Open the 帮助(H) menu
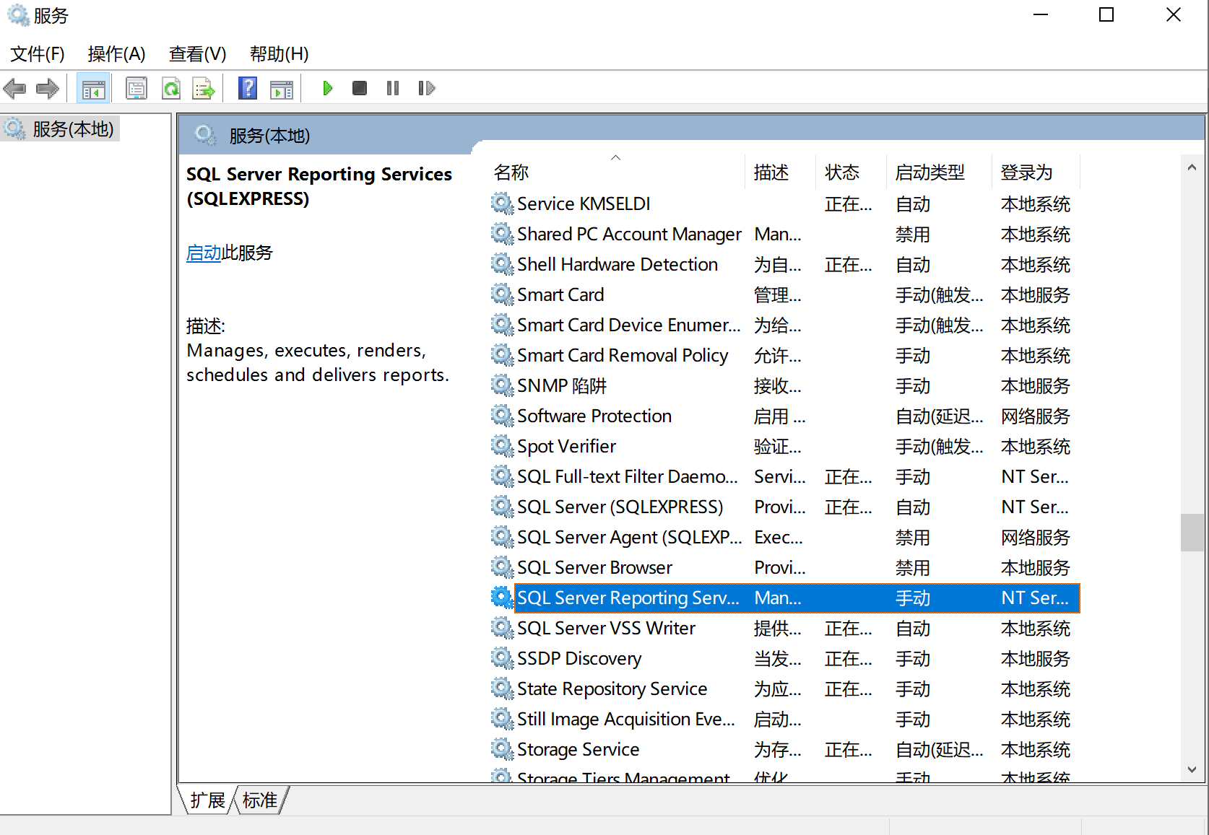1209x835 pixels. tap(279, 54)
